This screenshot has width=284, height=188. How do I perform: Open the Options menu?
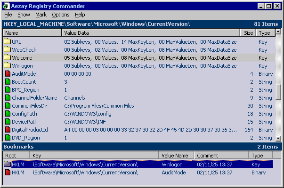61,15
